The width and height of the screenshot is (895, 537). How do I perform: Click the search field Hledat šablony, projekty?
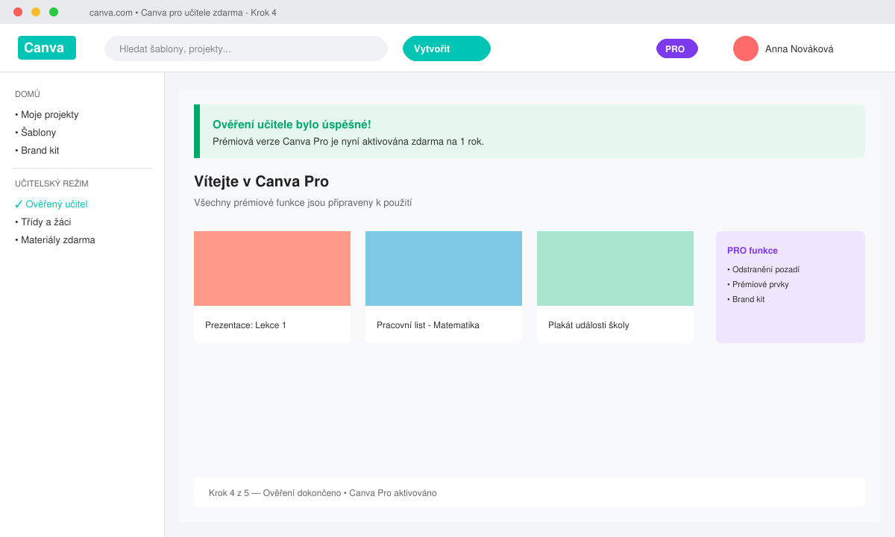pyautogui.click(x=246, y=48)
